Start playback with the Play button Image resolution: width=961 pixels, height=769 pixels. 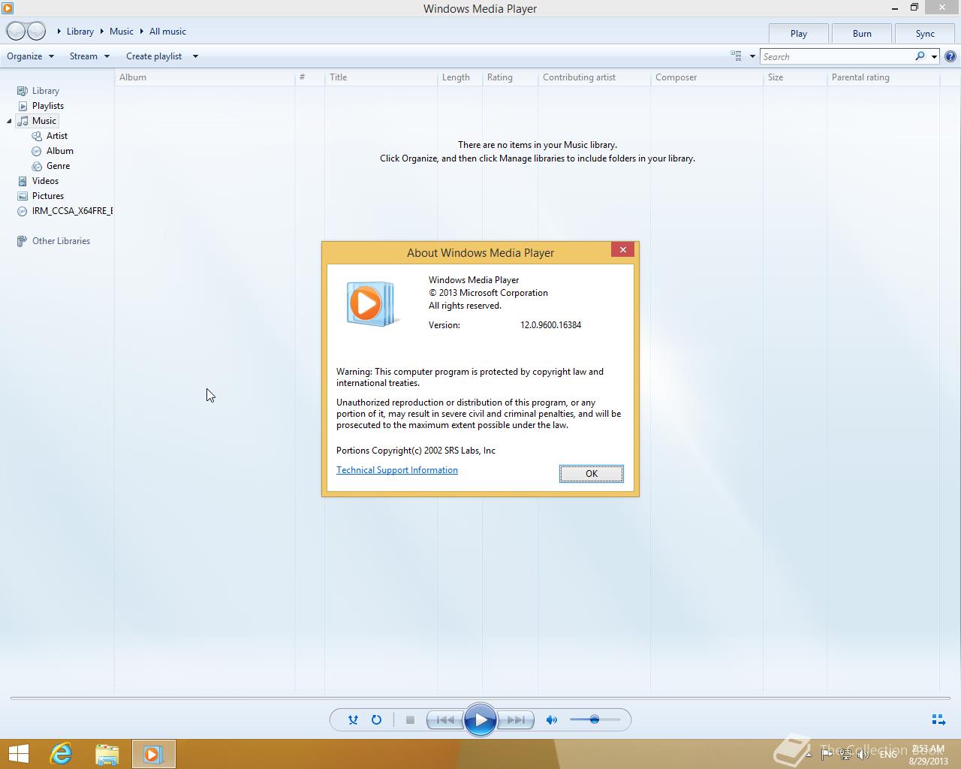(x=480, y=720)
